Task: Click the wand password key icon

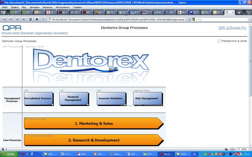Action: [43, 19]
